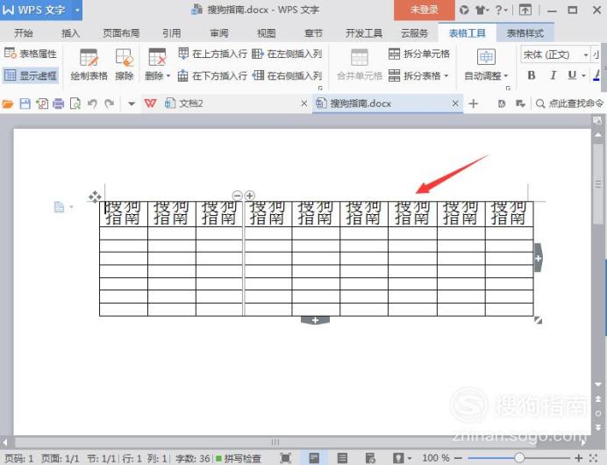Toggle Bold formatting

(532, 75)
